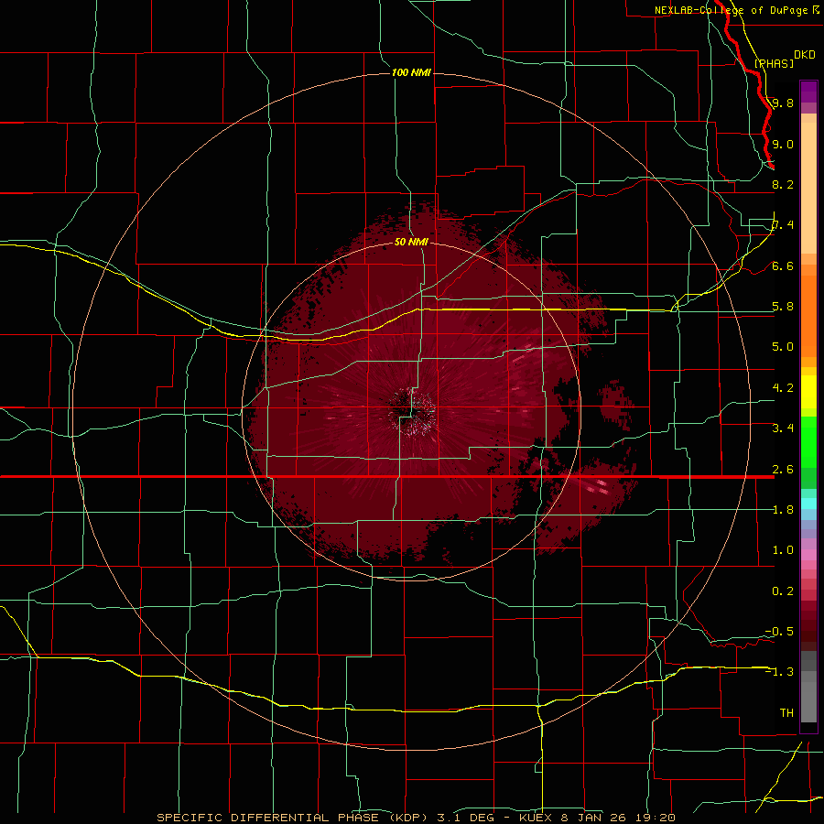Viewport: 824px width, 824px height.
Task: Click the 19:20 timestamp in the caption
Action: pos(657,818)
